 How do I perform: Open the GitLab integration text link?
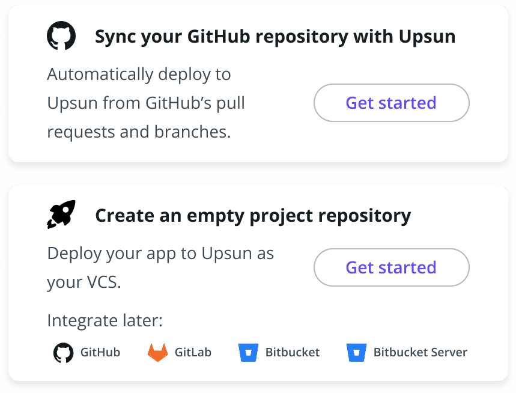(x=193, y=352)
